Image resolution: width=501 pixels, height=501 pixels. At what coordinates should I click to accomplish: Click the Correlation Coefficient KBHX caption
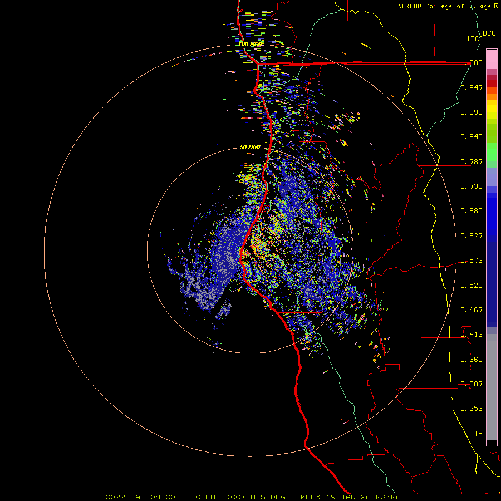point(253,497)
